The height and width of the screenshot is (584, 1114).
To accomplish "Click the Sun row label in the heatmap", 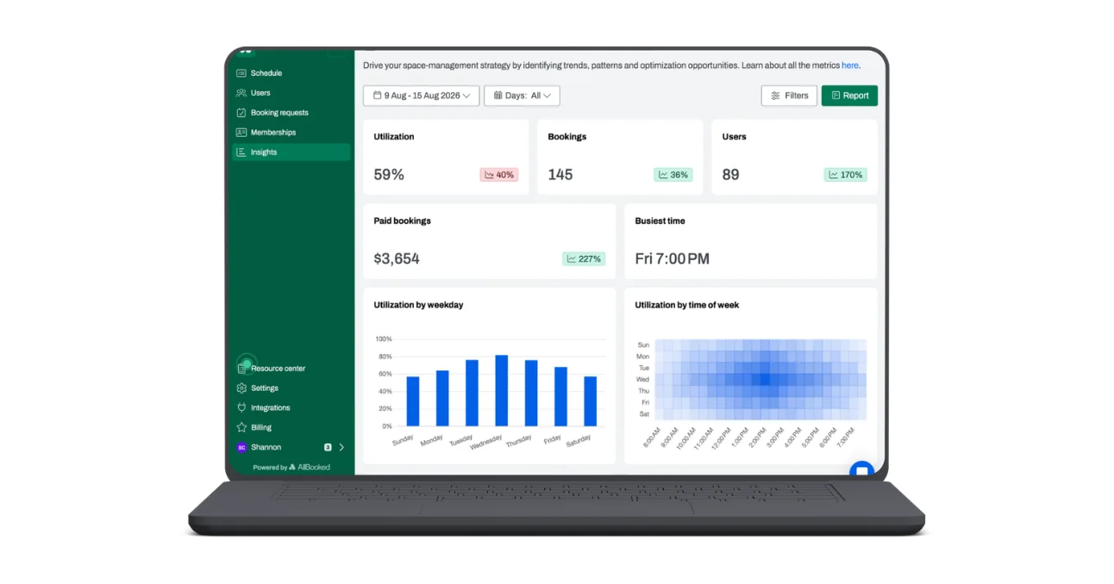I will (x=643, y=345).
